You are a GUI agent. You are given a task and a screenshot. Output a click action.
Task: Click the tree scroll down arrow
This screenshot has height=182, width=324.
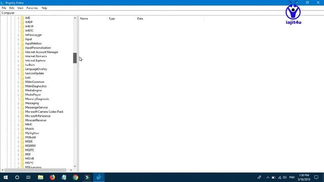click(75, 166)
